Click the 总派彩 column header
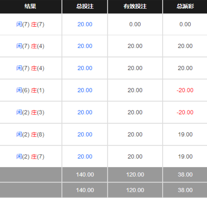207x198 pixels. pyautogui.click(x=185, y=6)
